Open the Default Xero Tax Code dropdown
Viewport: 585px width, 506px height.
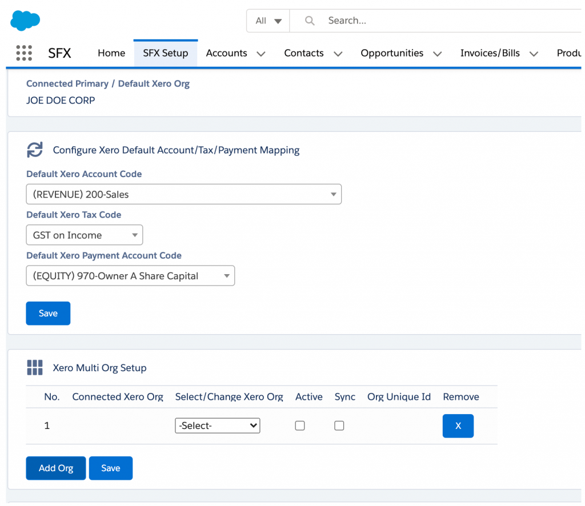[x=85, y=235]
